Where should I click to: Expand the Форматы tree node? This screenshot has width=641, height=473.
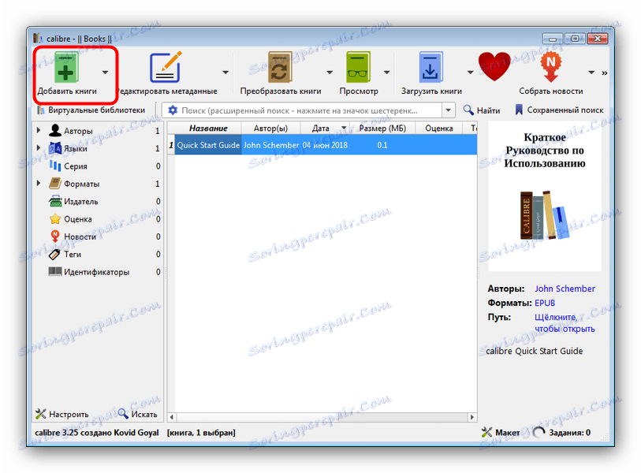[x=39, y=183]
